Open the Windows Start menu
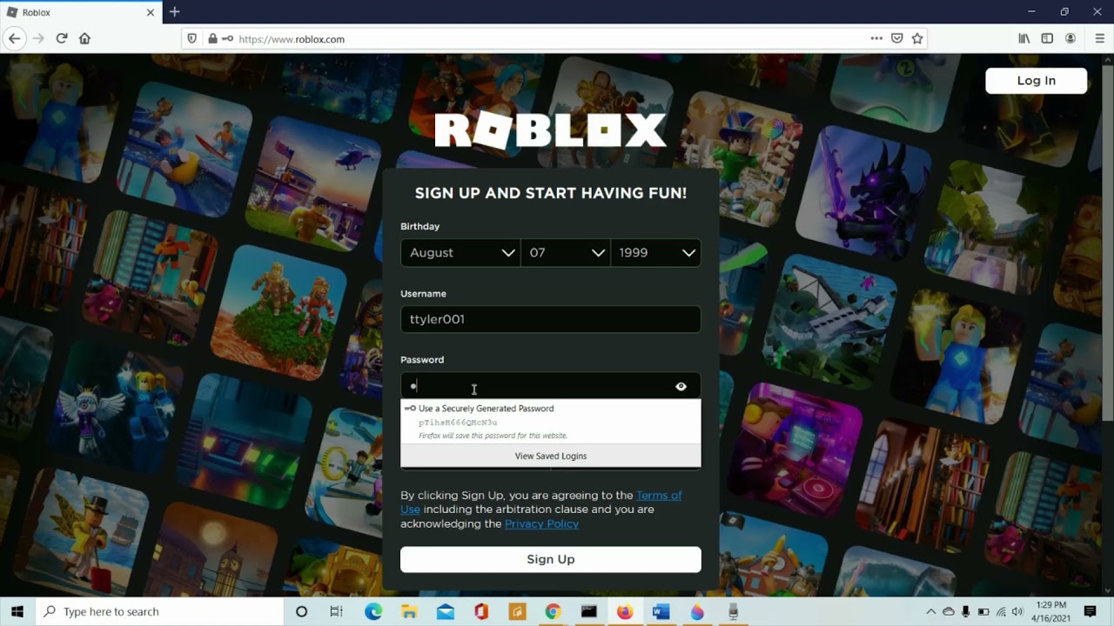 coord(17,611)
